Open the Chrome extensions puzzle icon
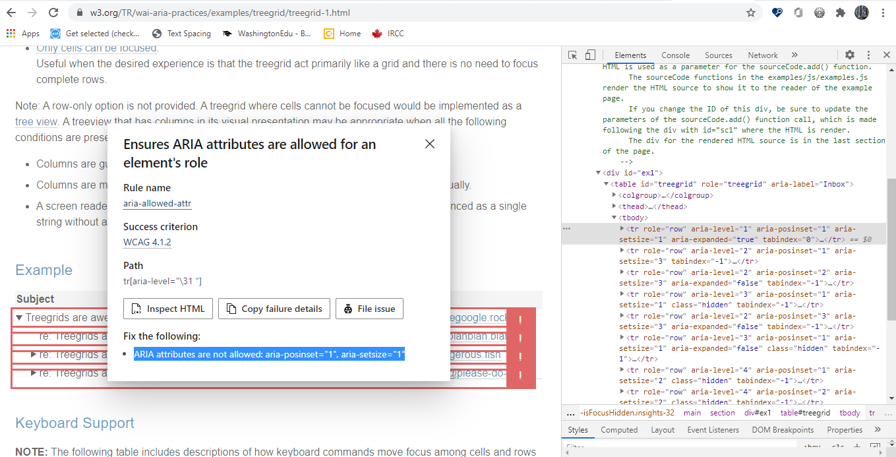Viewport: 896px width, 457px height. [x=841, y=12]
